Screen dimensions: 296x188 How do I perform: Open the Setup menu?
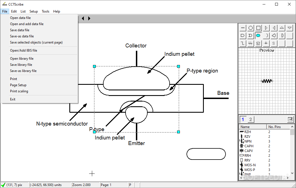tap(34, 11)
